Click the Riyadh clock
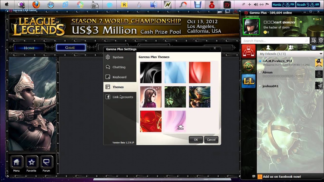The image size is (324, 182). 308,5
